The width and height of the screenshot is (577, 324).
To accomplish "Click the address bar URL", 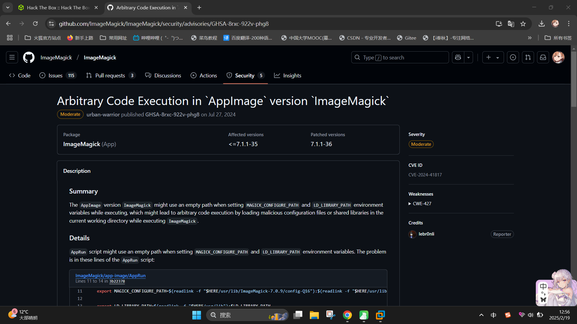I will coord(164,24).
